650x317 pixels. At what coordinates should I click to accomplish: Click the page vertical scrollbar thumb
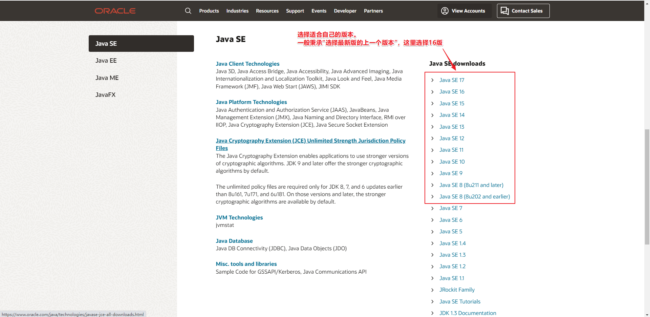pos(647,187)
